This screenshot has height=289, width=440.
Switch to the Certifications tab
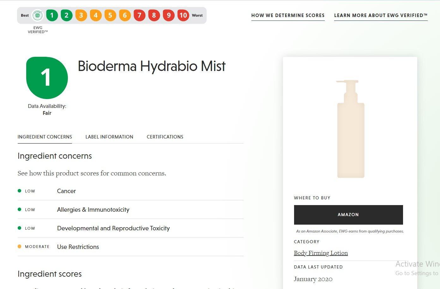[165, 137]
